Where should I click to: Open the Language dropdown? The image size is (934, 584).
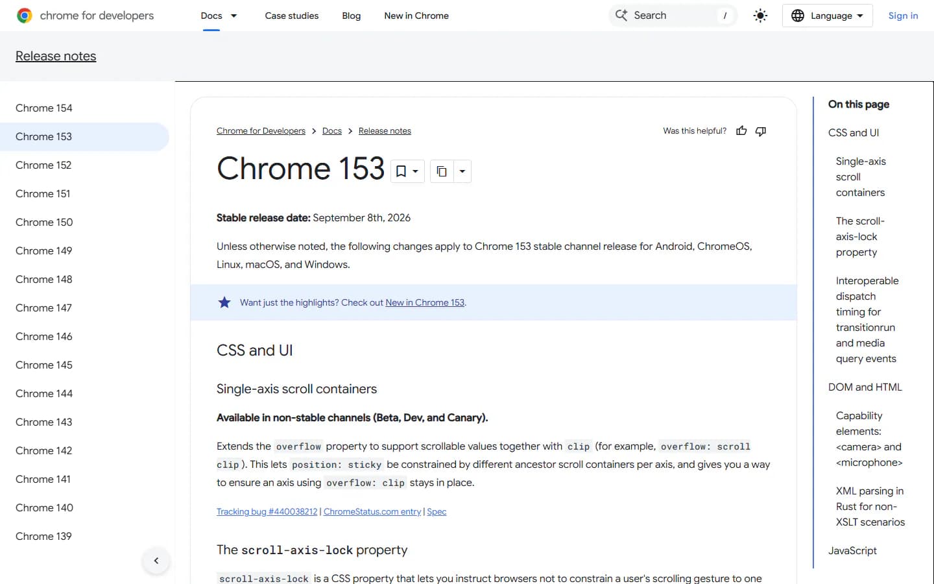[827, 16]
